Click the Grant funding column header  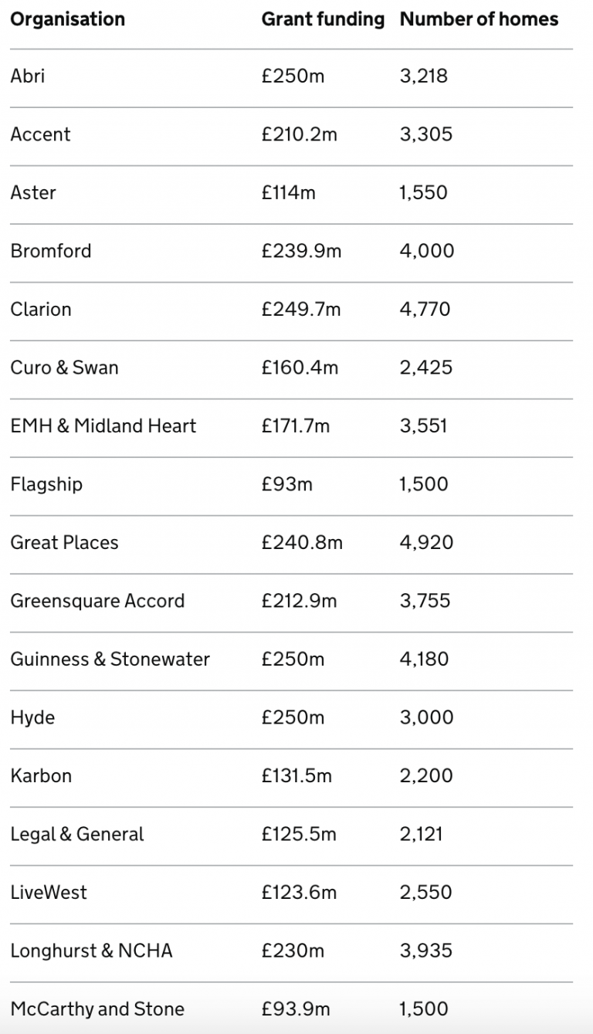coord(323,19)
